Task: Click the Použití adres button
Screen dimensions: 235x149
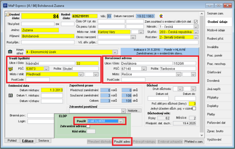Action: [x=122, y=141]
